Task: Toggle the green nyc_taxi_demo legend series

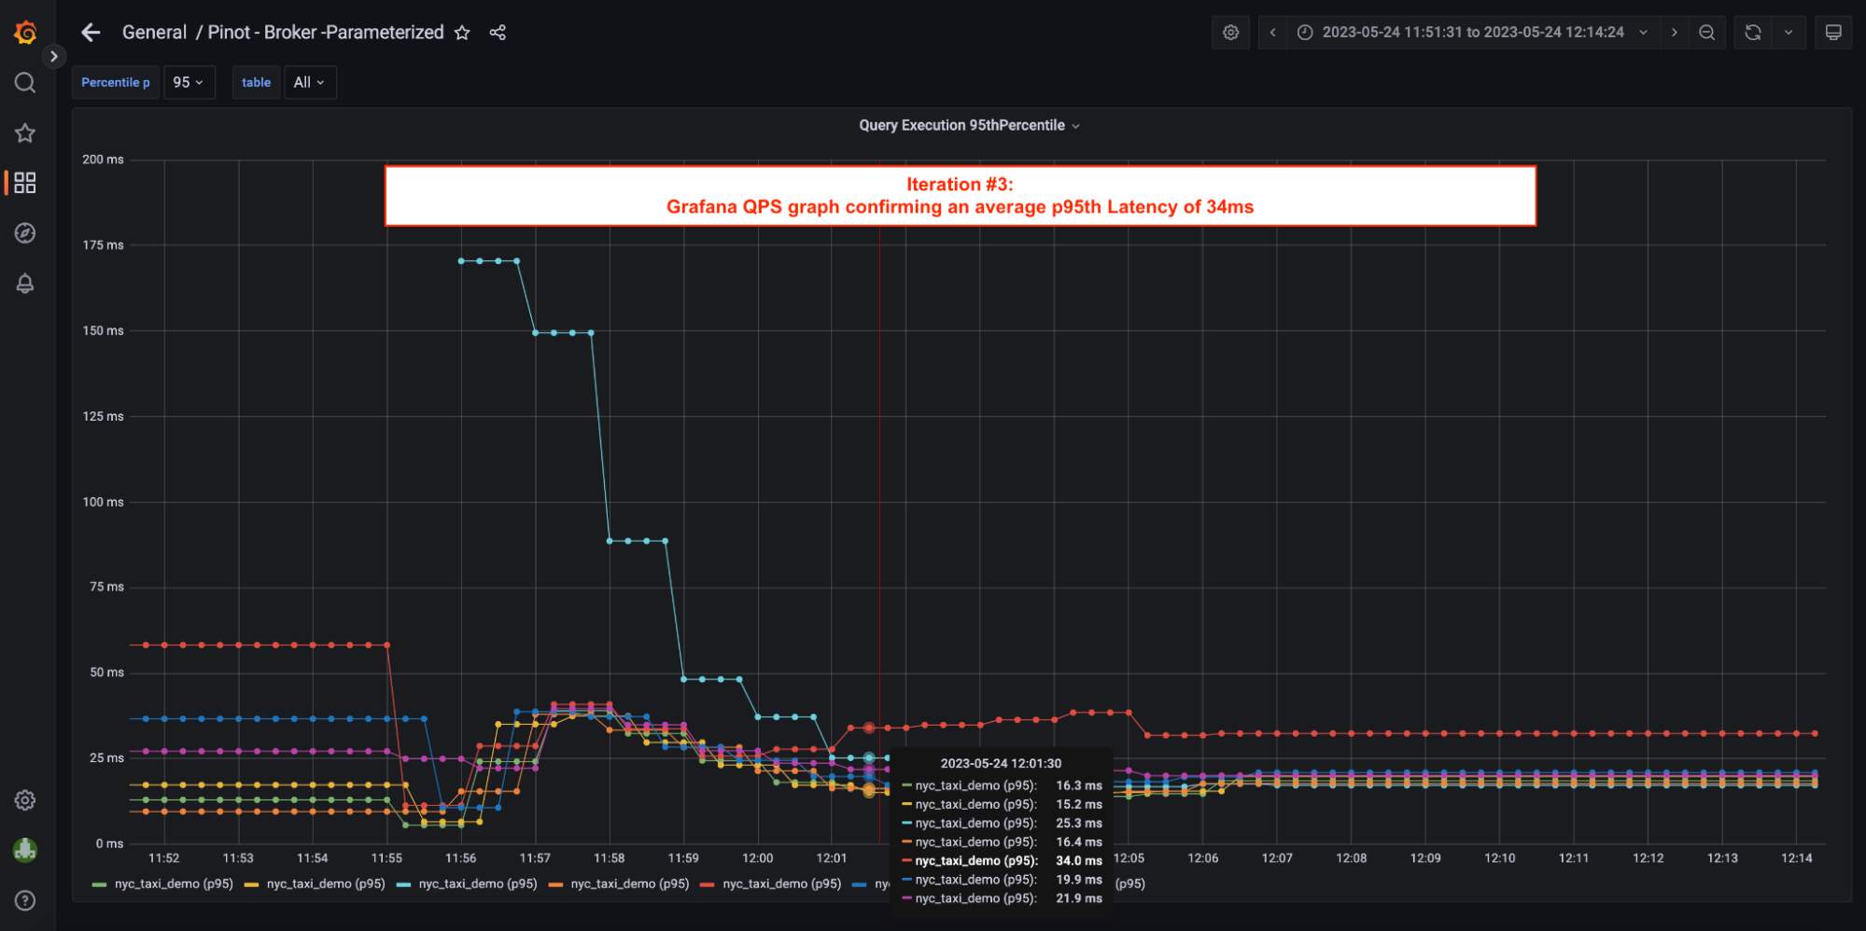Action: coord(174,883)
